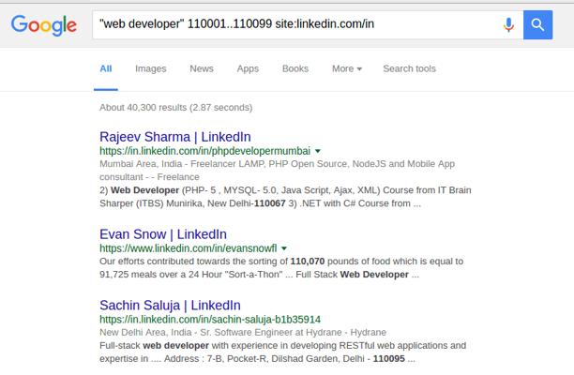Click bold '110095' in Sachin Saluja snippet
This screenshot has width=574, height=375.
coord(389,358)
